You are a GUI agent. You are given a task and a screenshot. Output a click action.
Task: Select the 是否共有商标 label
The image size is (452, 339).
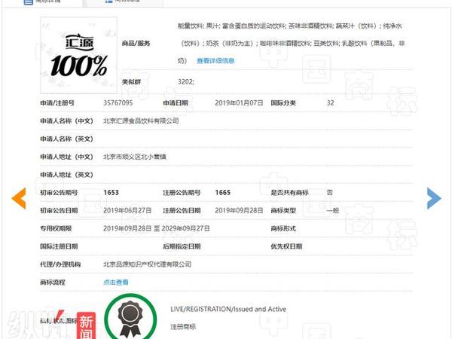point(289,193)
